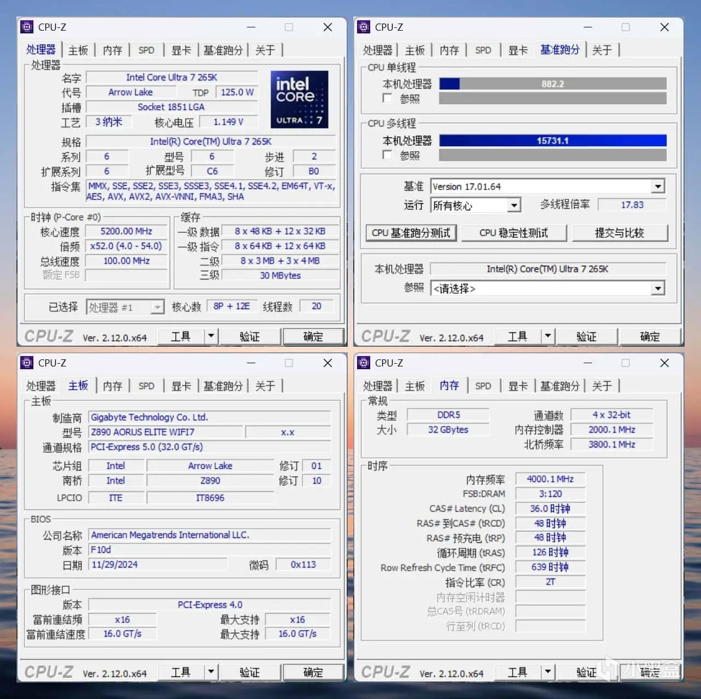Open 处理器 tab in the benchmark window
The image size is (701, 699).
[378, 50]
